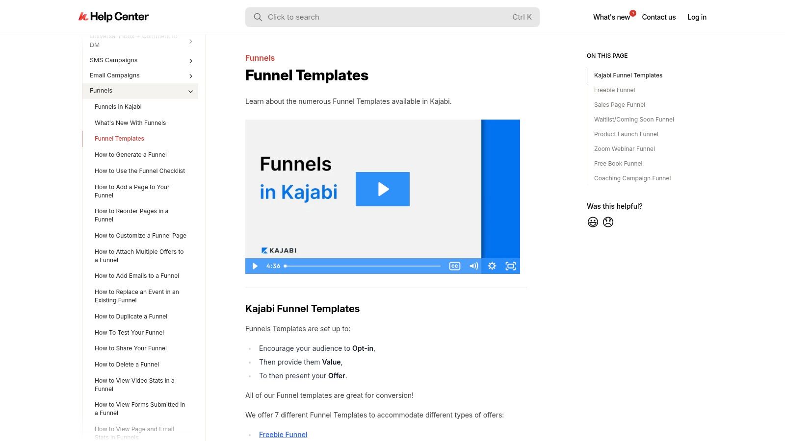Screen dimensions: 785x441
Task: Open the Contact us menu item
Action: click(659, 17)
